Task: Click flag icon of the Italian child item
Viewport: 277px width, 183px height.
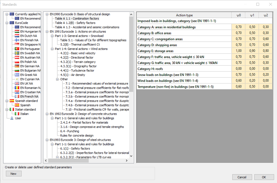Action: point(17,114)
